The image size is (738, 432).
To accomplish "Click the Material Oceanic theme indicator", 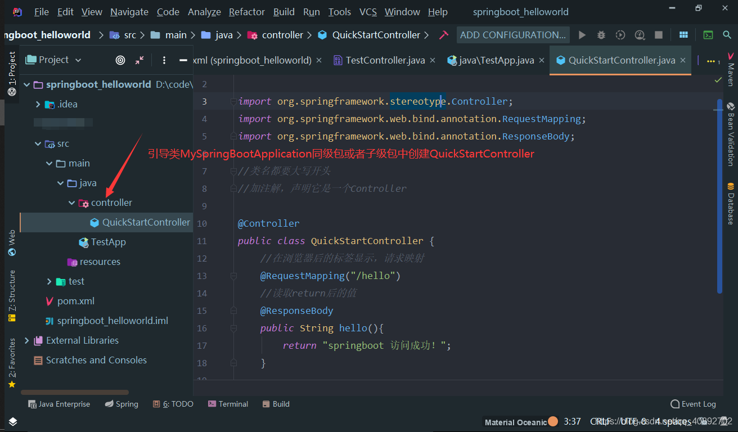I will tap(521, 422).
